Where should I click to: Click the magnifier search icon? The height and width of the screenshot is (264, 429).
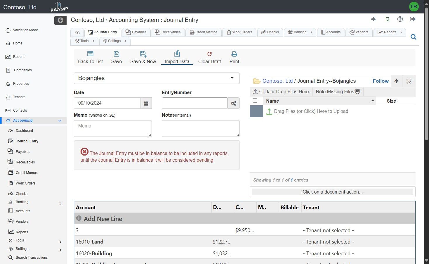click(413, 37)
